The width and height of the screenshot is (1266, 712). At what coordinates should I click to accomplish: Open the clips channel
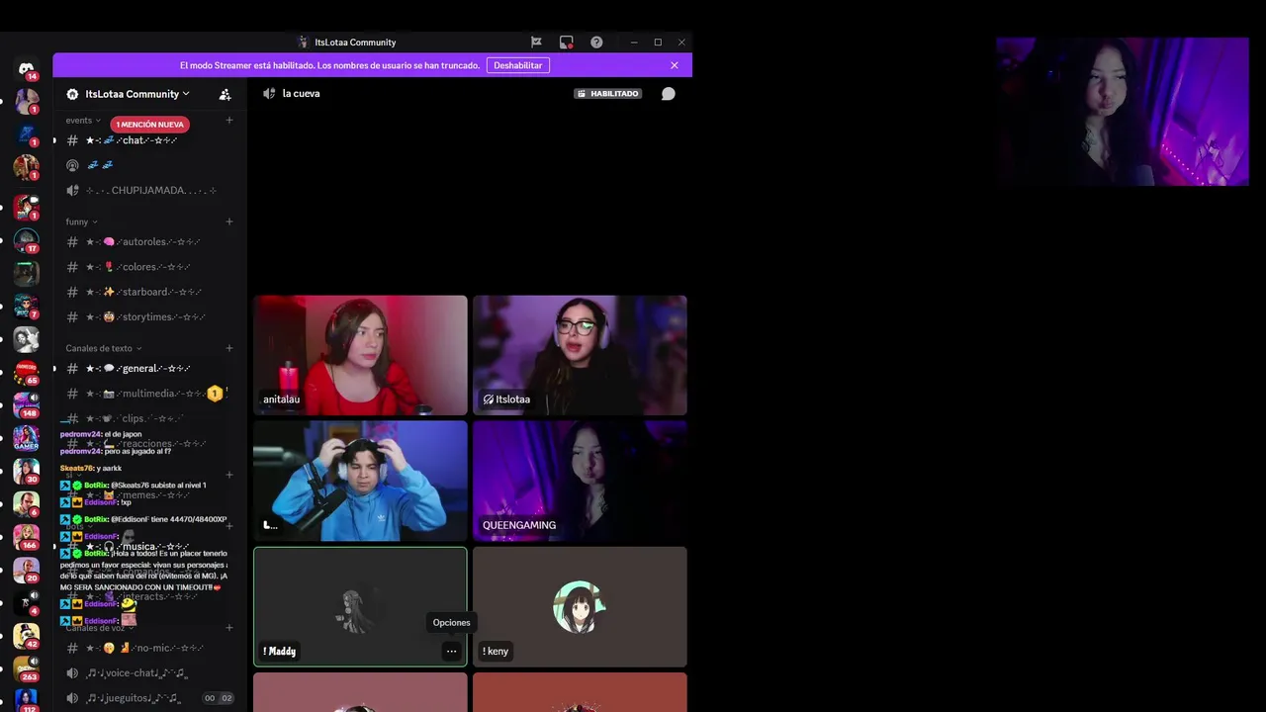[x=148, y=418]
